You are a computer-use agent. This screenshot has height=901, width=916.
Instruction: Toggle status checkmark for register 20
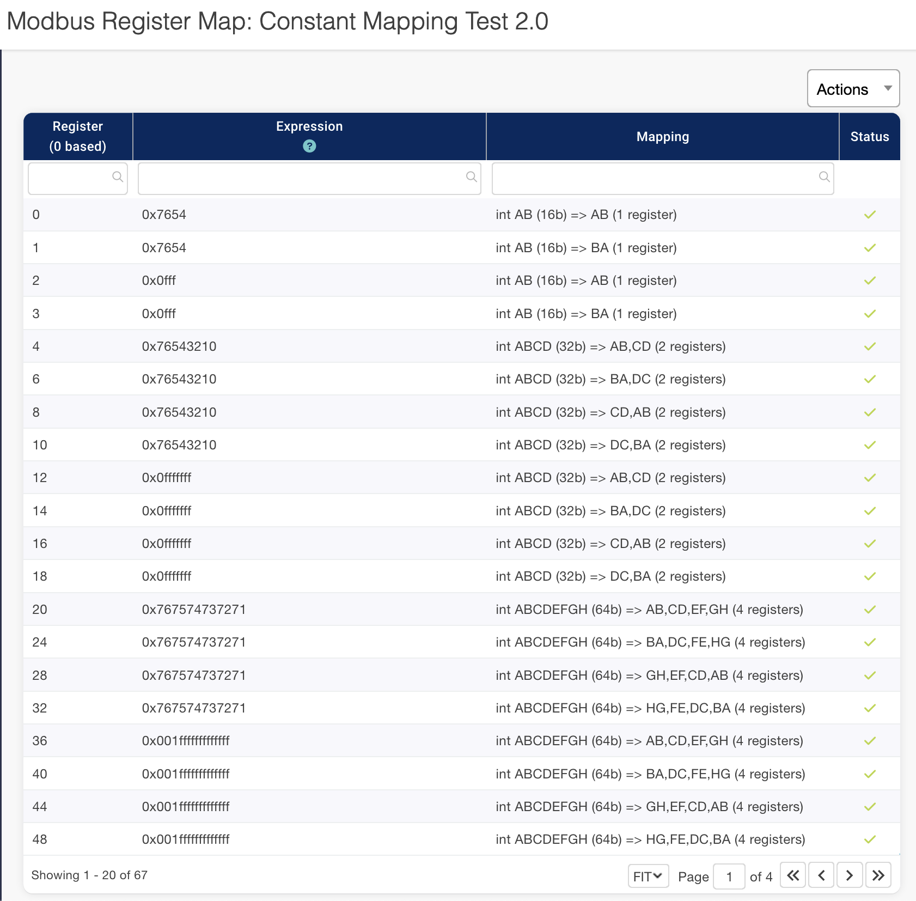click(869, 610)
